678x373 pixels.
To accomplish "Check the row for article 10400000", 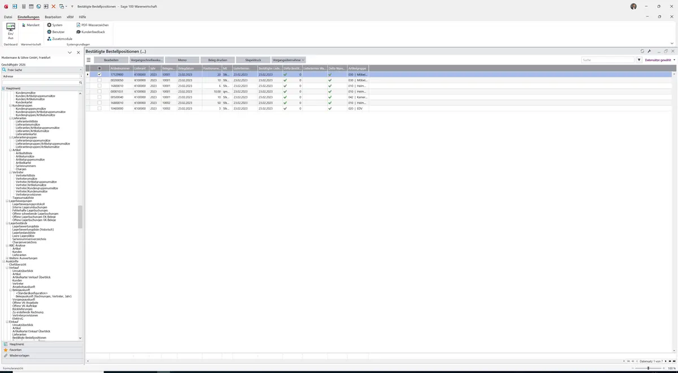I will click(99, 109).
